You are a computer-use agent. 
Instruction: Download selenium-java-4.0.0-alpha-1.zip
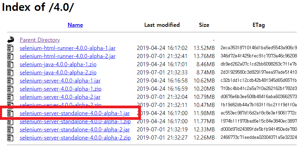[58, 65]
